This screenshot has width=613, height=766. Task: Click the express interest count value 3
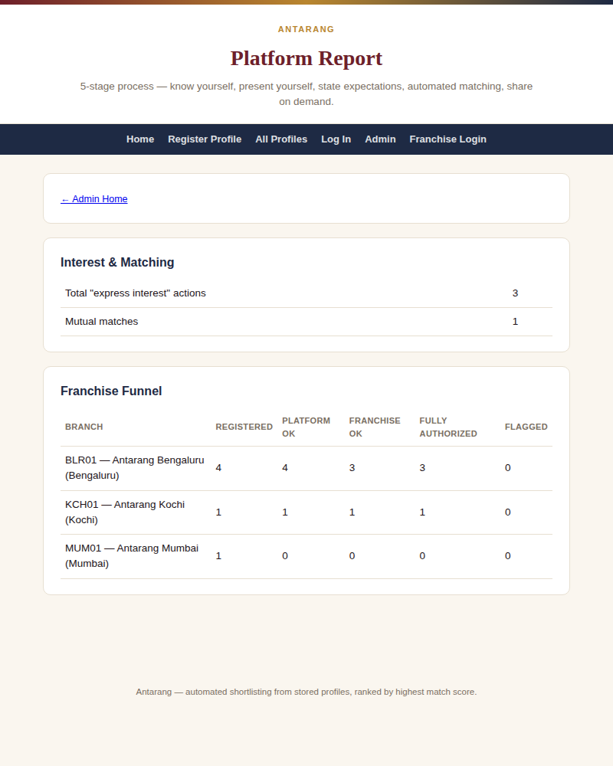tap(515, 293)
